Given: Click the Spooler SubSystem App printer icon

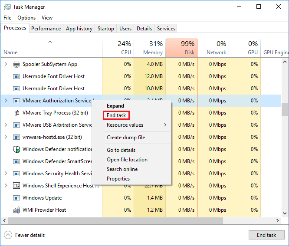Looking at the screenshot, I should [16, 64].
